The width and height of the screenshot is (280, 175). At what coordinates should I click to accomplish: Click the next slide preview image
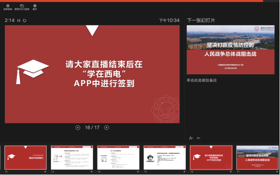click(x=230, y=50)
